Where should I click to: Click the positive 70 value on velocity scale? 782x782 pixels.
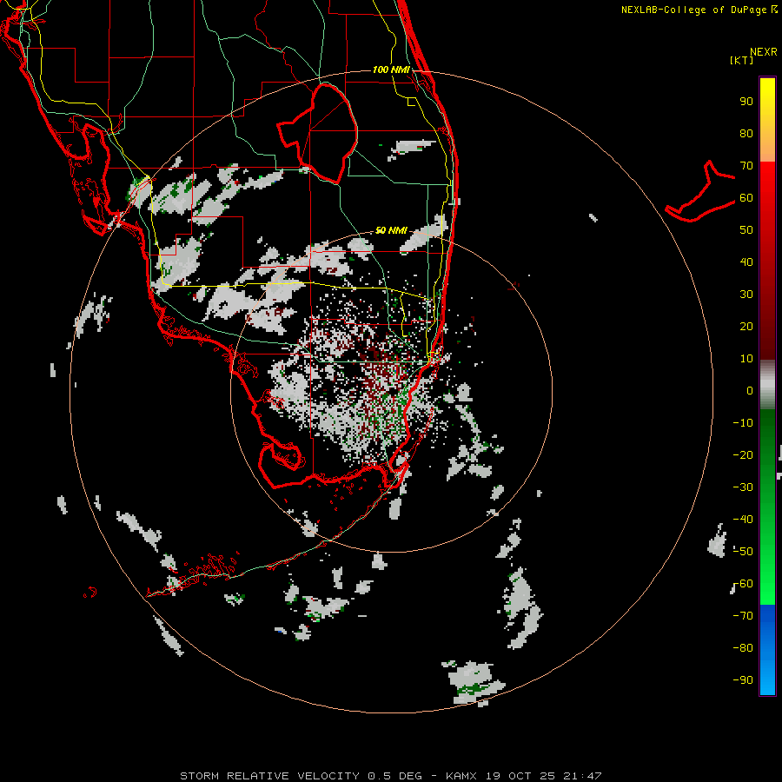pos(746,166)
